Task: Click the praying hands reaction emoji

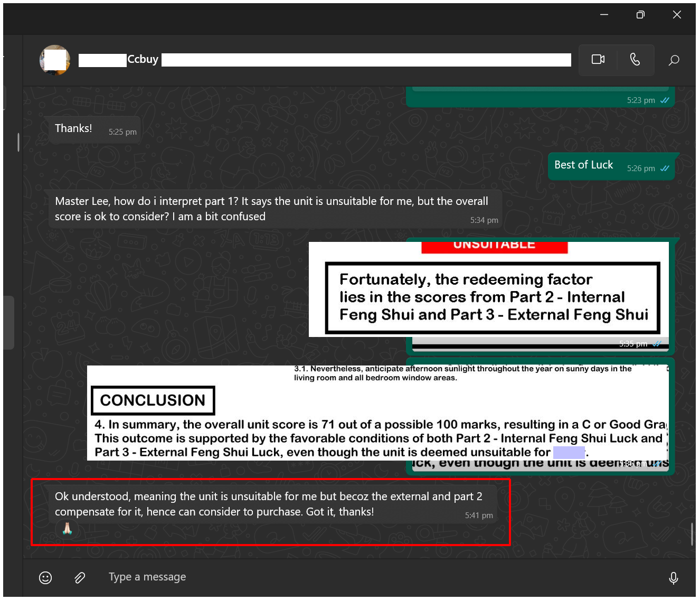Action: 67,528
